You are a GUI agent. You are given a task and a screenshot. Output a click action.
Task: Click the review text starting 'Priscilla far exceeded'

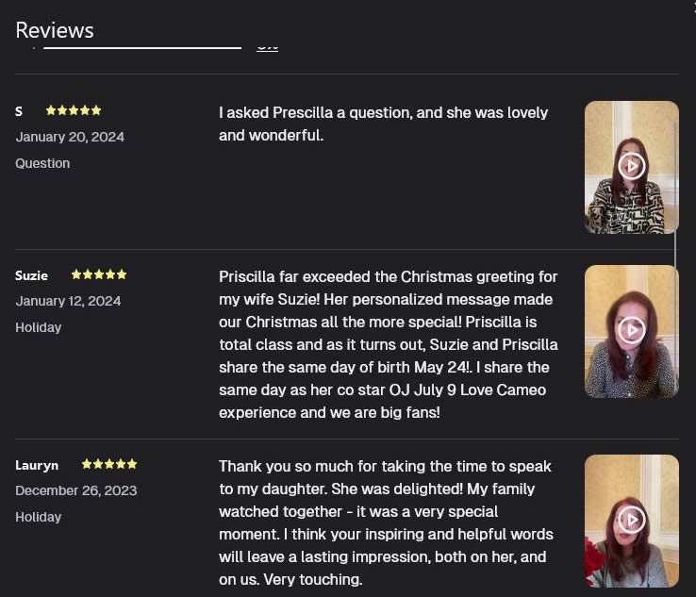[389, 344]
